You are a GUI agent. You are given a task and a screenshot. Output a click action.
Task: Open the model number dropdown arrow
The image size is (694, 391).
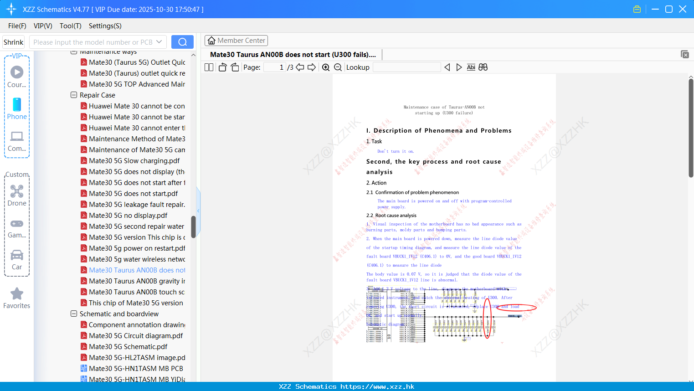(159, 42)
